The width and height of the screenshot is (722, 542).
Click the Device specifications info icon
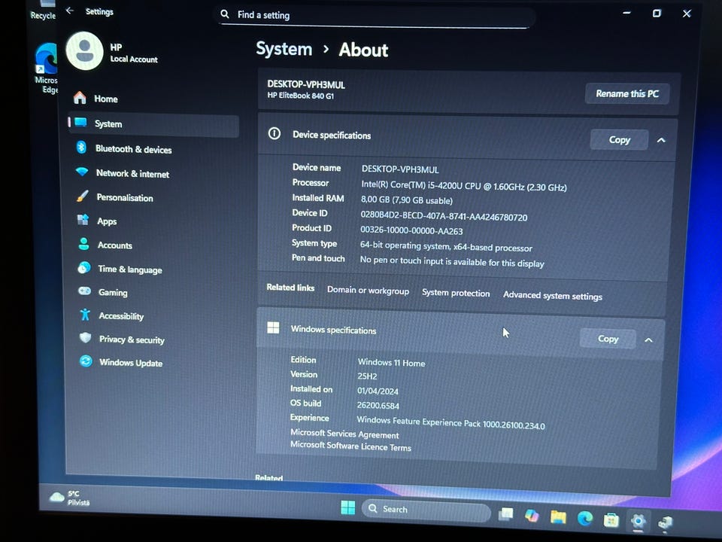275,134
